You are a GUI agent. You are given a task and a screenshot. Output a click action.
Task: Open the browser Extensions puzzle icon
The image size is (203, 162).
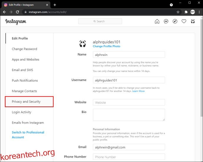coord(186,12)
